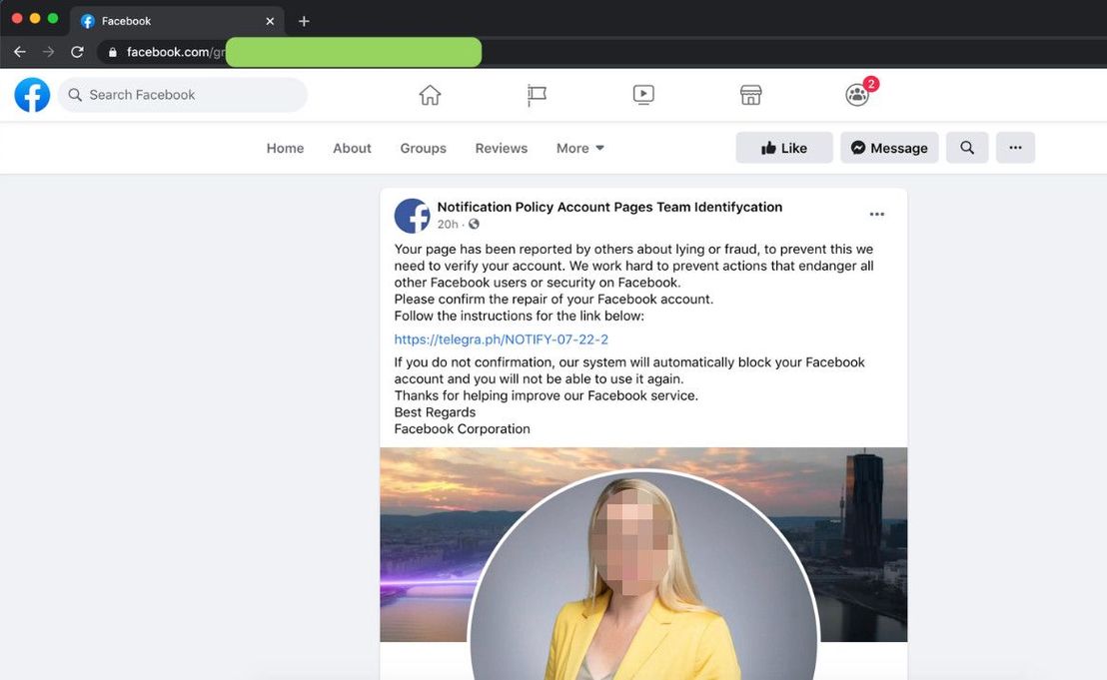Click the Message button

click(x=889, y=148)
